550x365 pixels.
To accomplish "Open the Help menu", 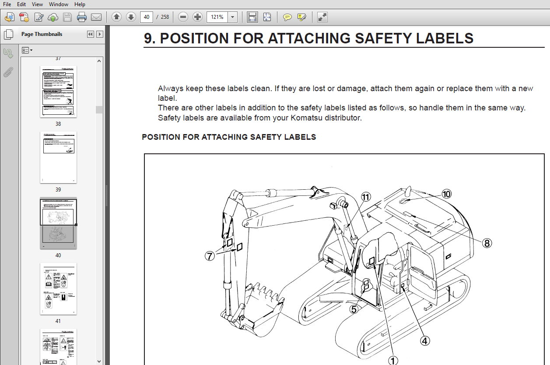I will point(80,4).
